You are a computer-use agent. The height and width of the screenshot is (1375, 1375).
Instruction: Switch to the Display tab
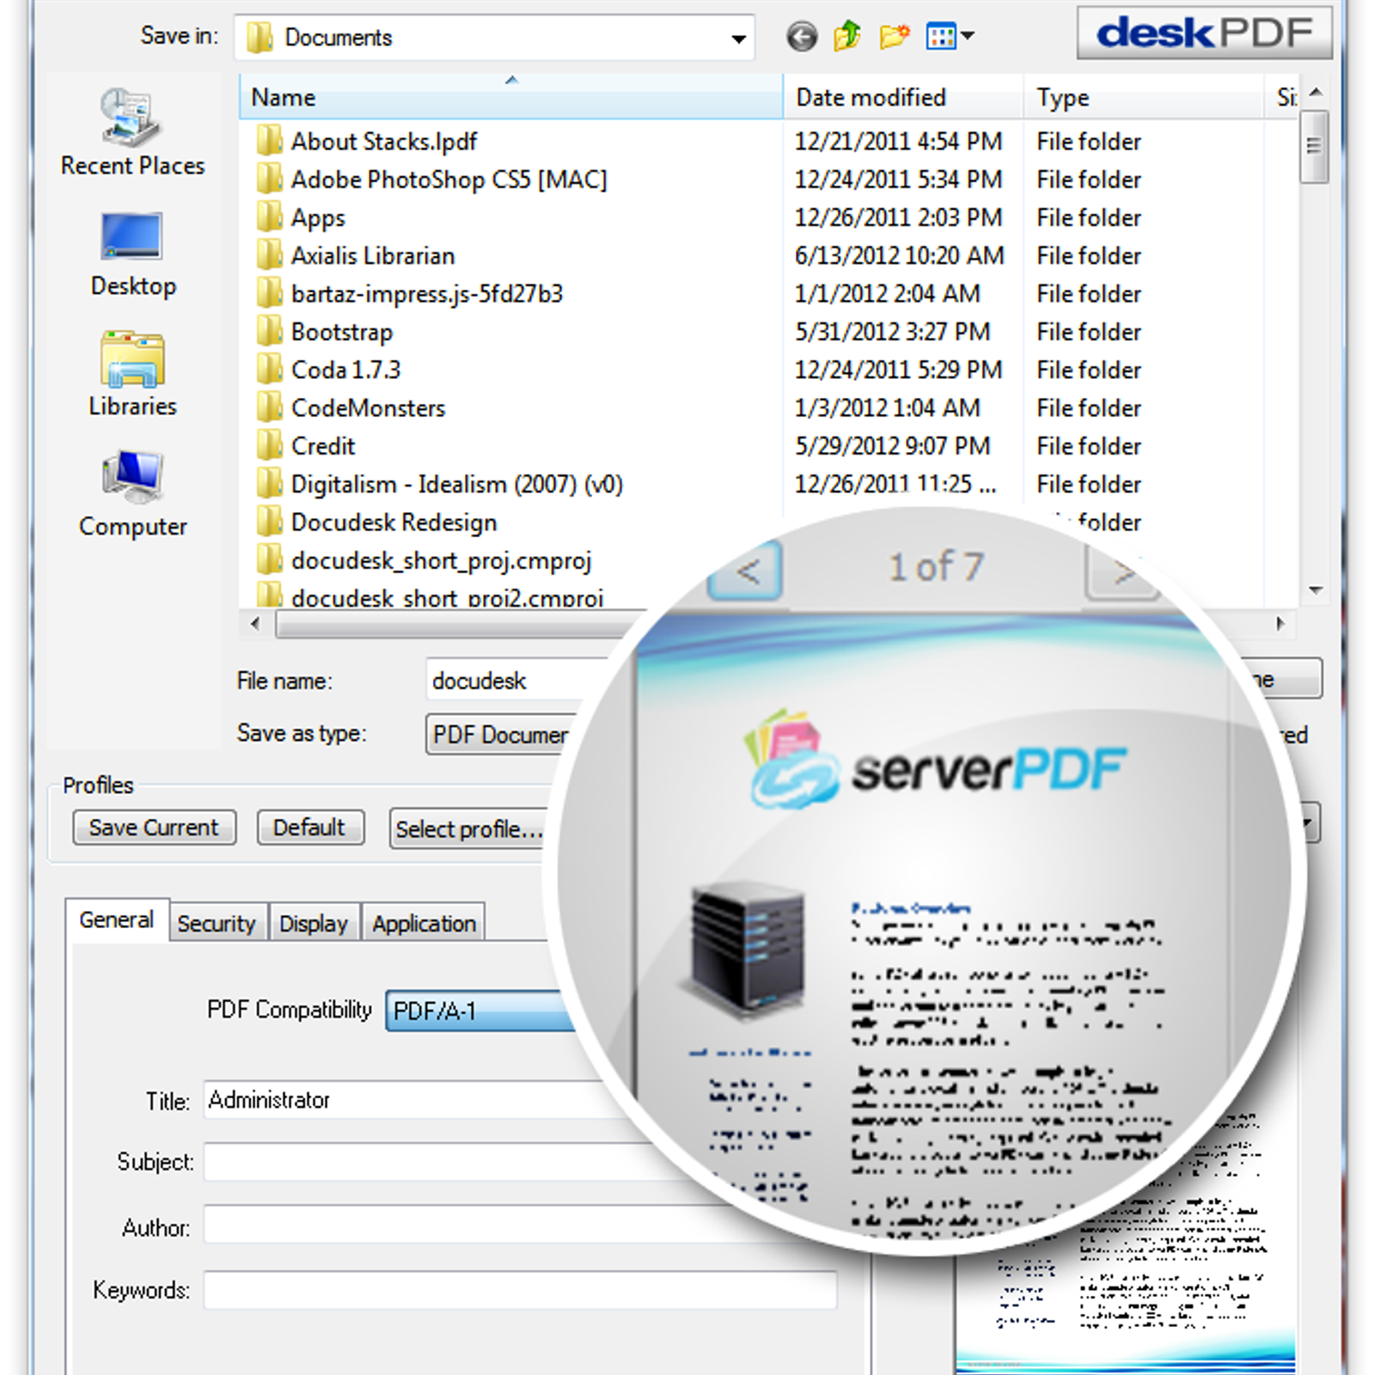(x=314, y=923)
